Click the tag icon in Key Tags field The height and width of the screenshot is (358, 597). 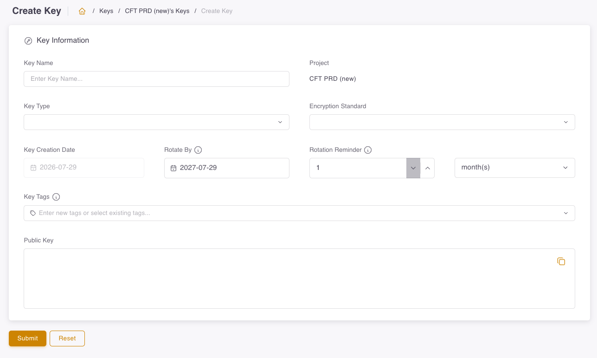point(33,213)
